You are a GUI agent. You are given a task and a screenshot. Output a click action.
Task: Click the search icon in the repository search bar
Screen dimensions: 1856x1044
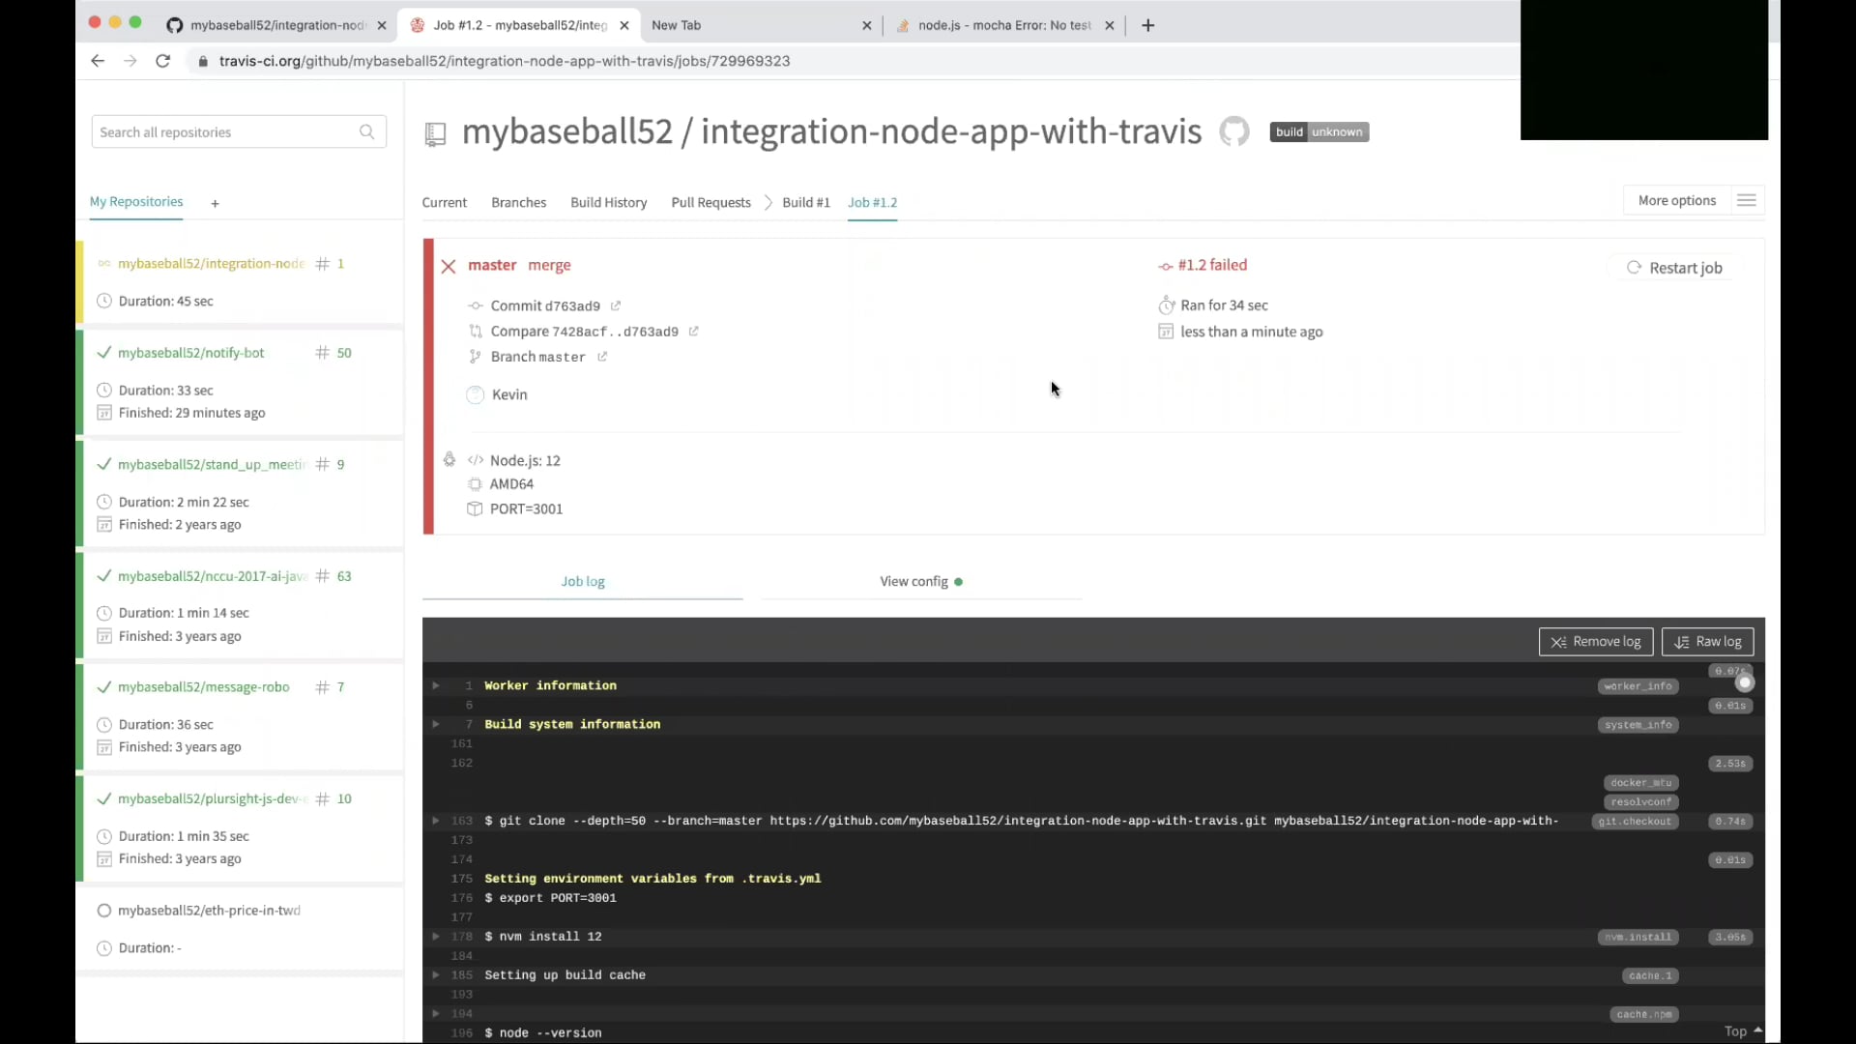click(366, 132)
